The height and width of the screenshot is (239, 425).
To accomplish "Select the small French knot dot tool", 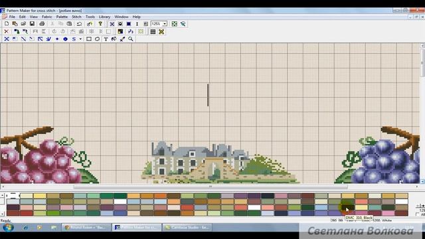I will pos(57,39).
